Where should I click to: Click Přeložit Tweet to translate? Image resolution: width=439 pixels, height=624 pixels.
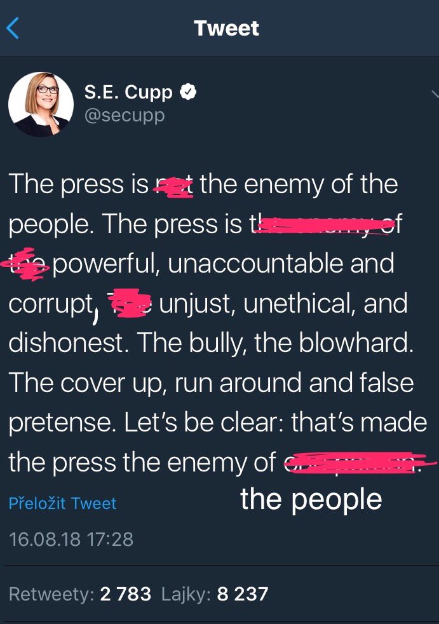click(x=62, y=503)
